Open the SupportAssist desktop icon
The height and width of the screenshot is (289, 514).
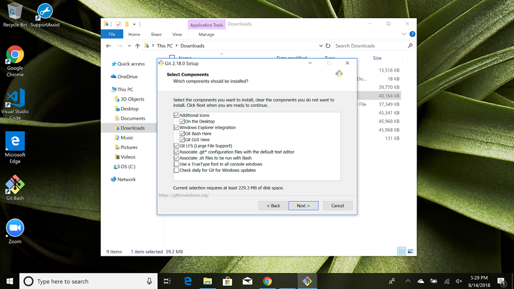point(45,15)
